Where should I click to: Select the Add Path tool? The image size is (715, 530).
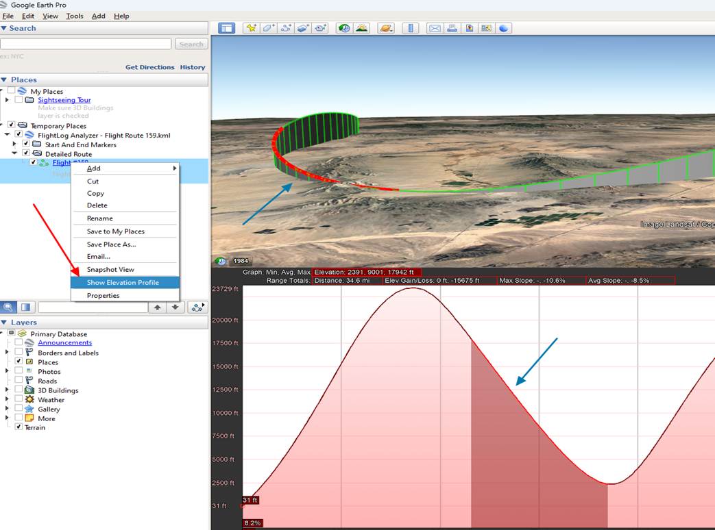(x=286, y=28)
